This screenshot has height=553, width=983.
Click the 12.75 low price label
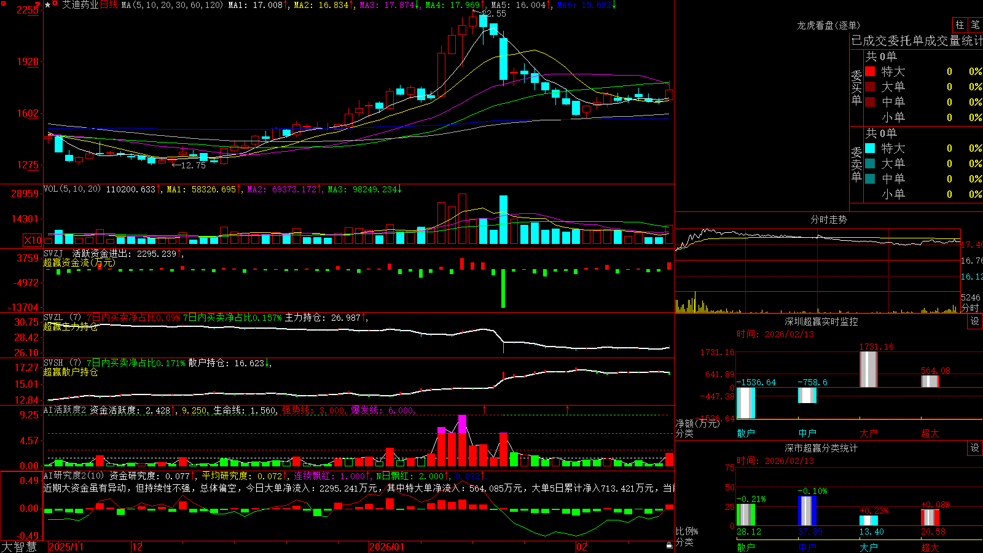tap(193, 165)
